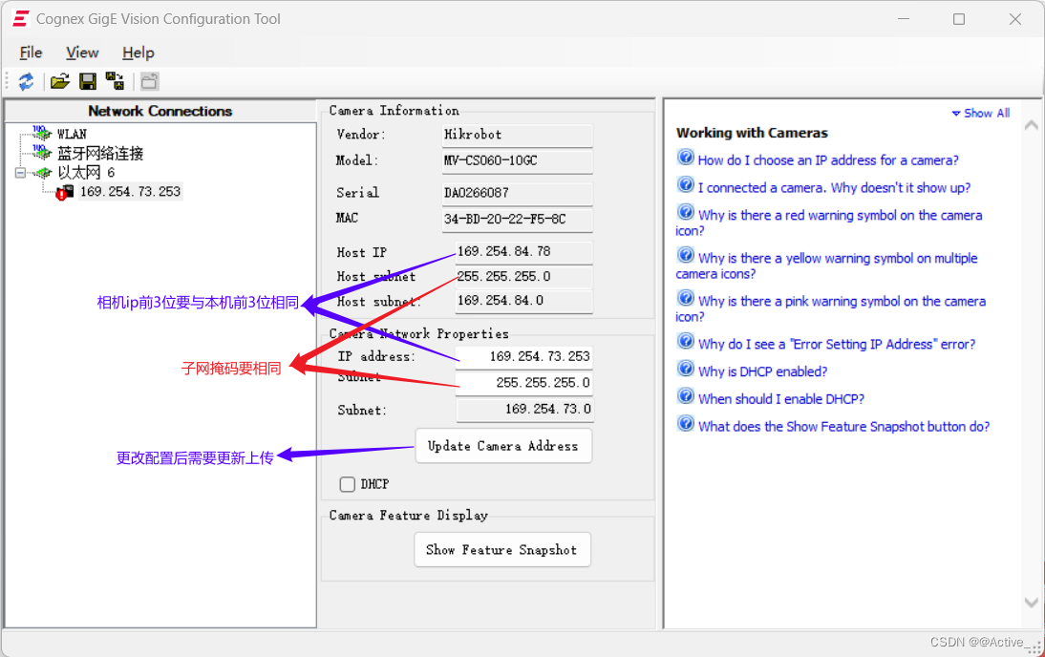
Task: Click the Open folder toolbar icon
Action: point(60,82)
